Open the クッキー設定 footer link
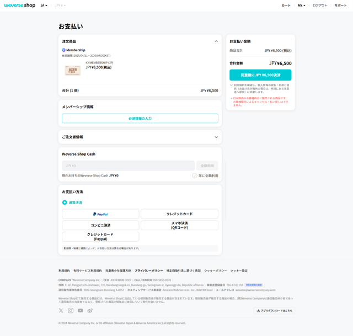This screenshot has width=353, height=336. pos(239,271)
